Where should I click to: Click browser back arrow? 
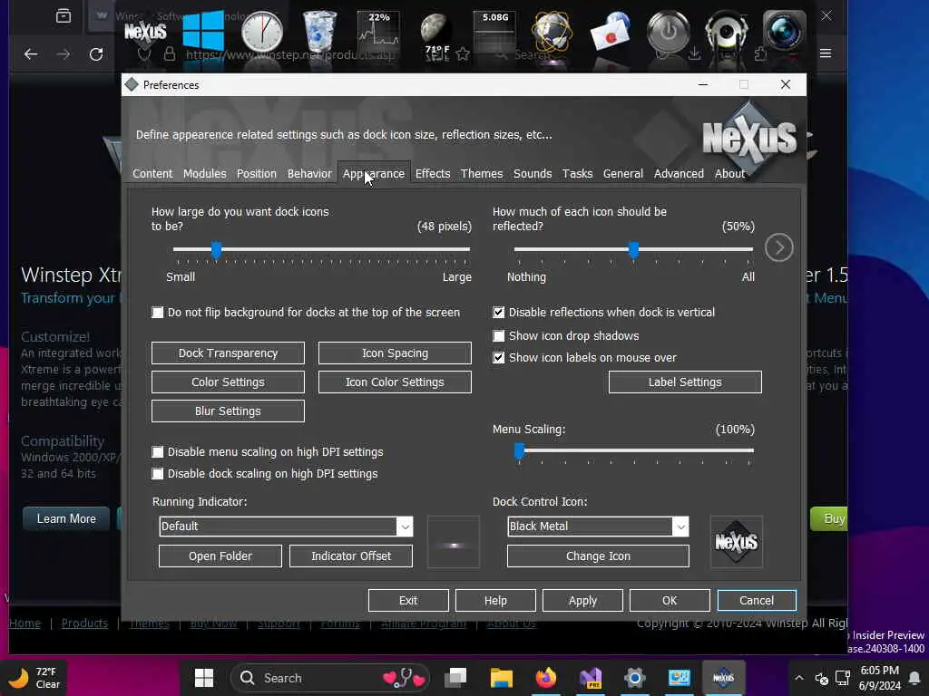[31, 54]
